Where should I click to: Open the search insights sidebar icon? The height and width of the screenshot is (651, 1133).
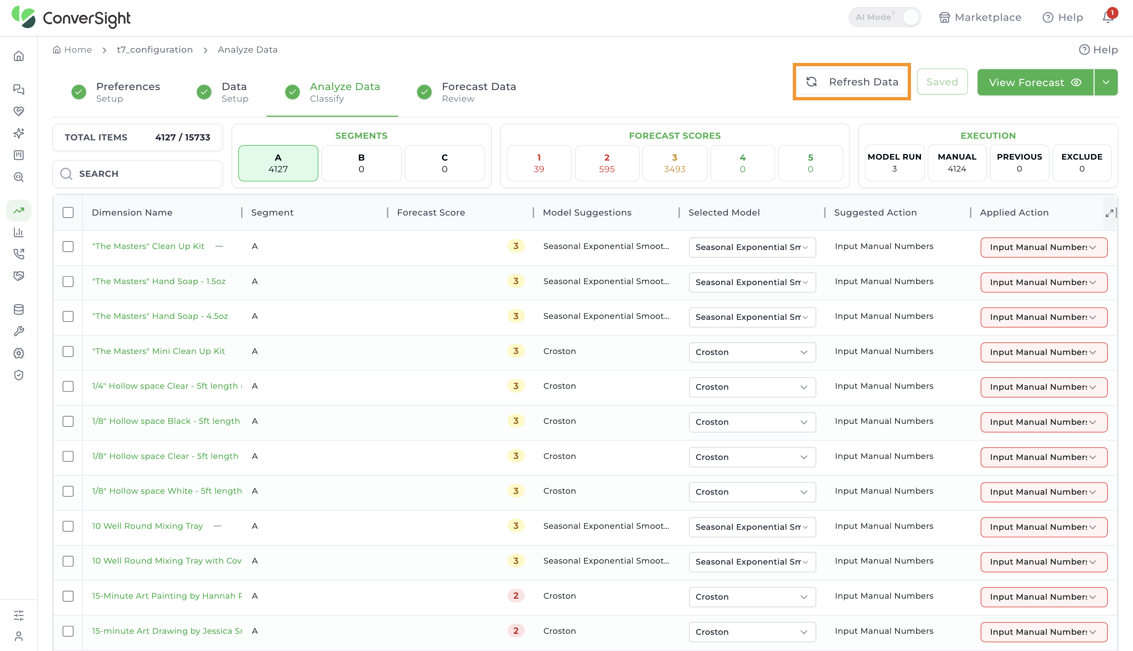coord(18,177)
